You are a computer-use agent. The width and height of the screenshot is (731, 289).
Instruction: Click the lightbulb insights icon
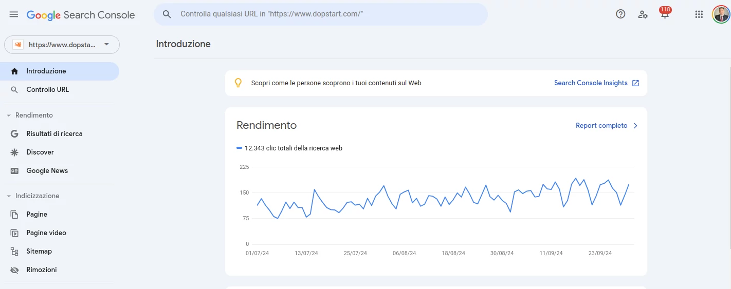pyautogui.click(x=238, y=83)
